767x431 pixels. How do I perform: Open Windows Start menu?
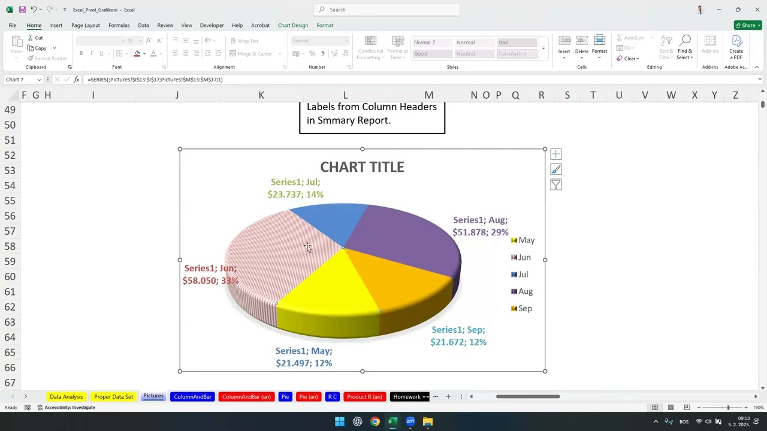340,421
